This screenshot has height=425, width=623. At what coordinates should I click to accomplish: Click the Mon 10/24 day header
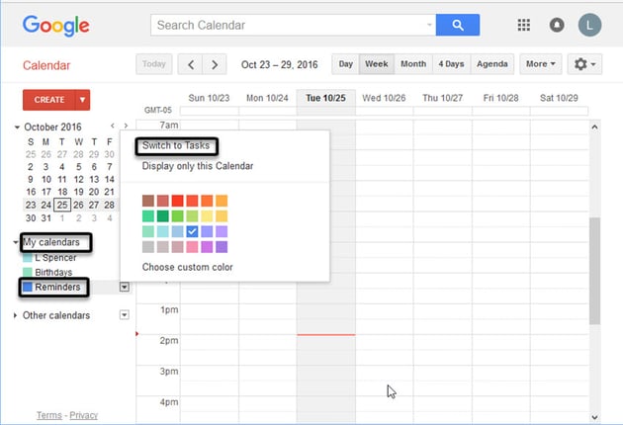[x=267, y=98]
